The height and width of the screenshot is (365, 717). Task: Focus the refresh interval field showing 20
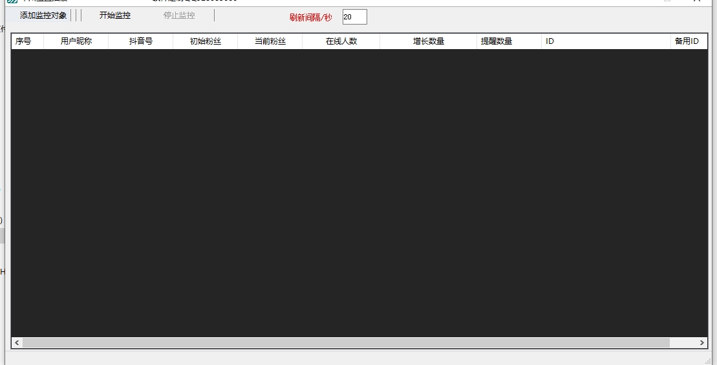[x=354, y=17]
